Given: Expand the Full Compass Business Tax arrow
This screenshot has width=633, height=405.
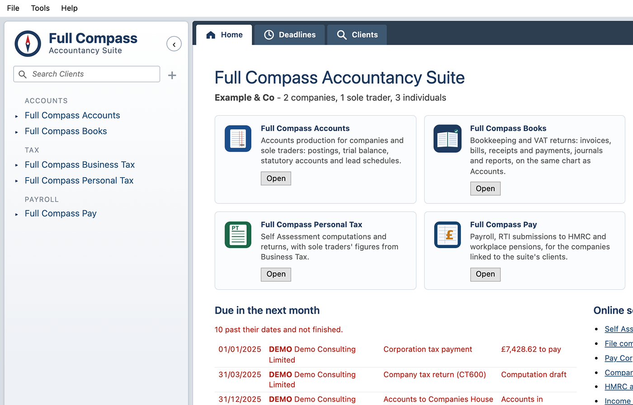Looking at the screenshot, I should click(17, 165).
